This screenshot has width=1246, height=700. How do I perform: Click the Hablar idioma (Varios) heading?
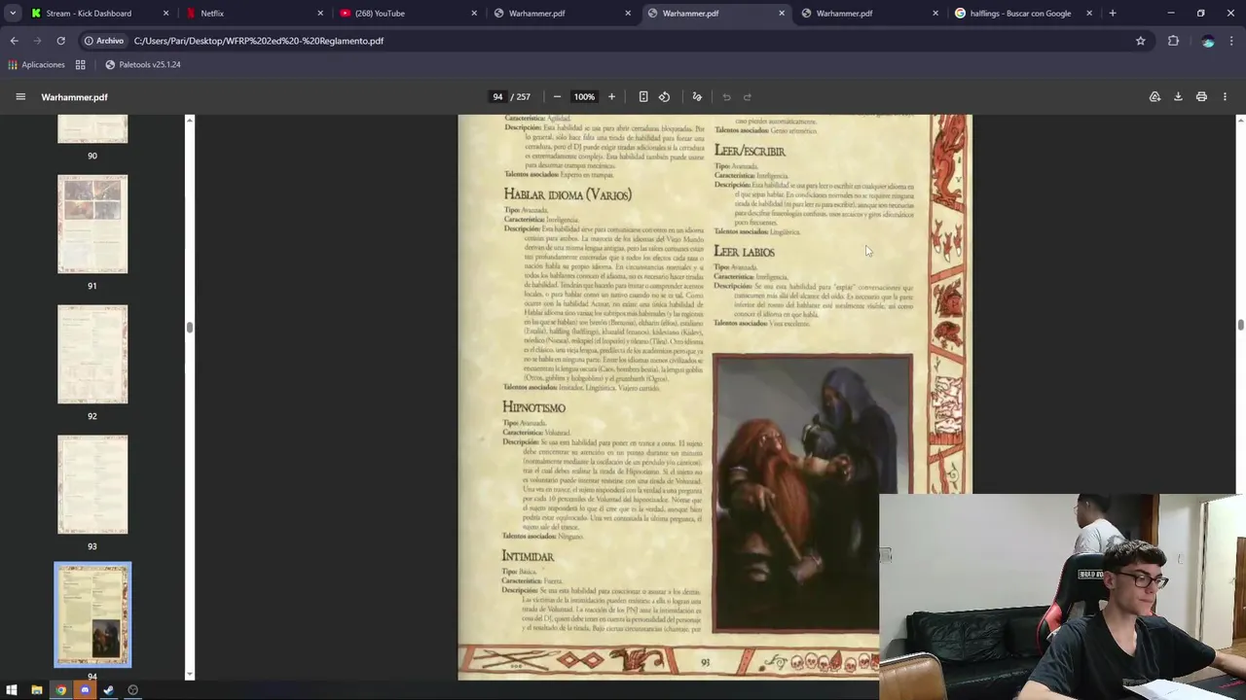[x=568, y=194]
